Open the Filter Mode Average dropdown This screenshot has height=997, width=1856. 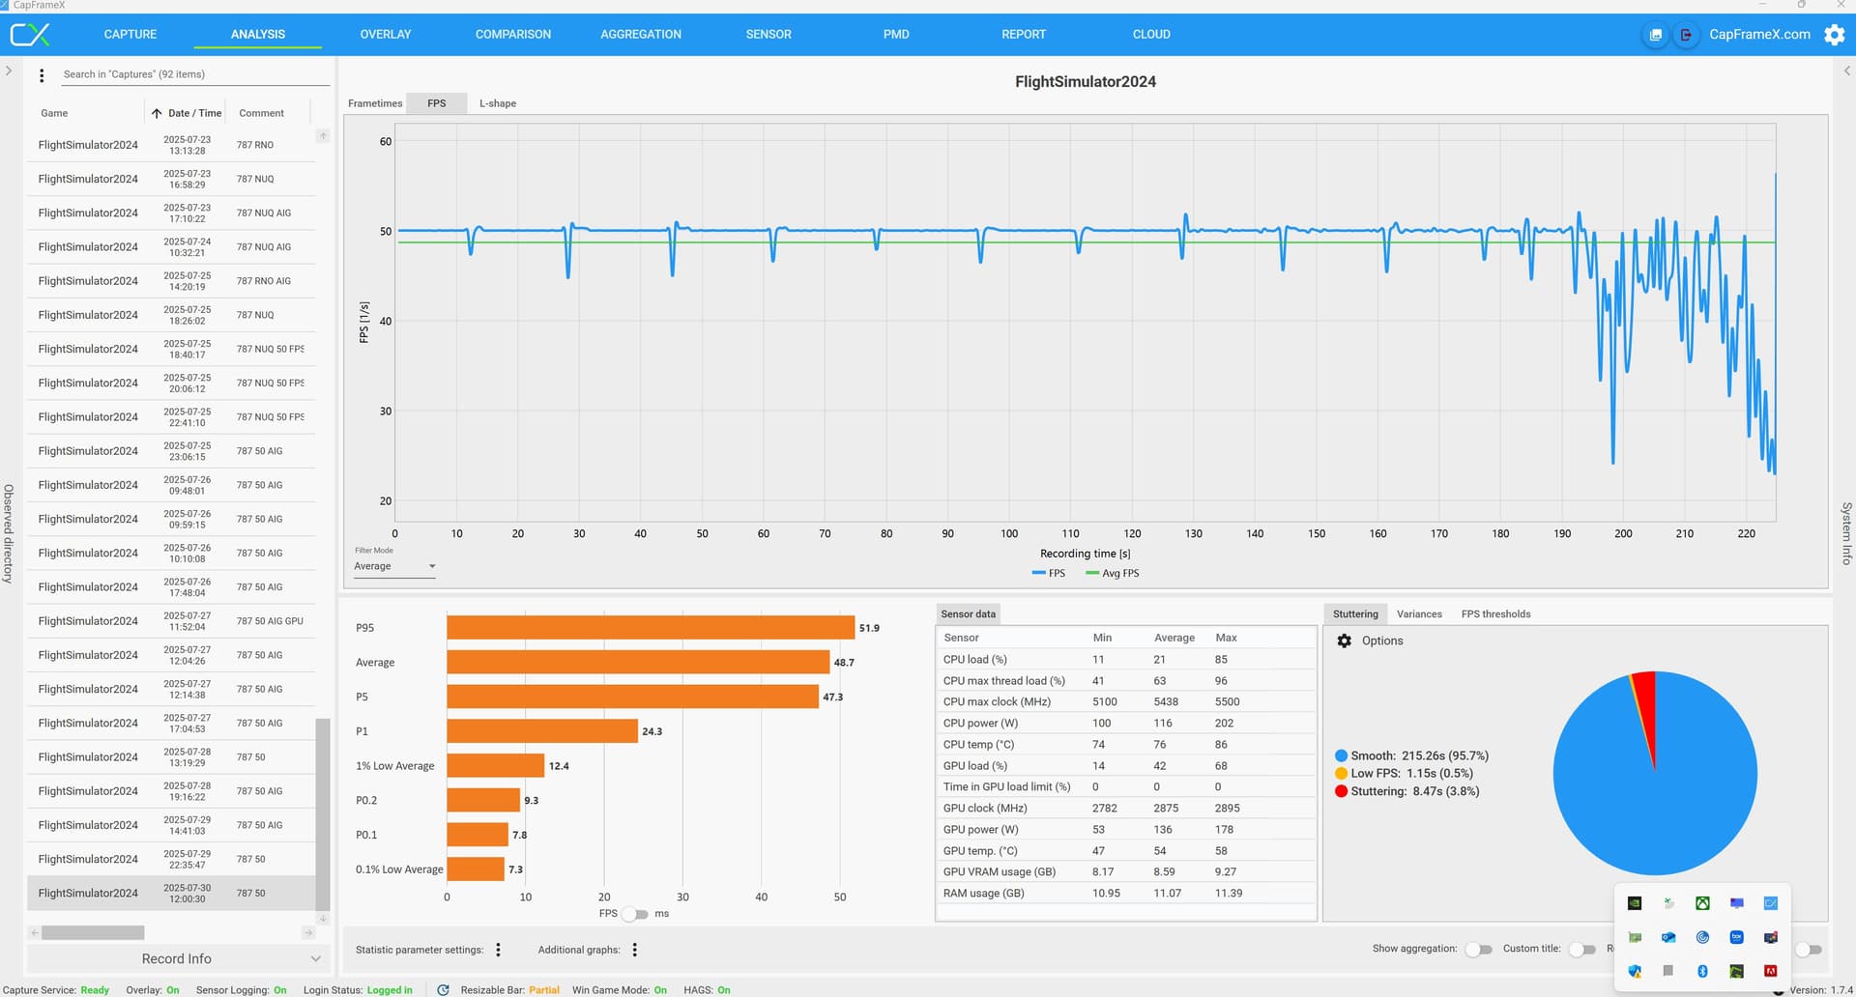click(x=394, y=566)
